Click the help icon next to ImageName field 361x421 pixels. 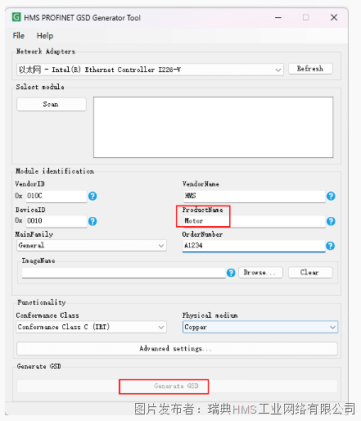click(231, 273)
